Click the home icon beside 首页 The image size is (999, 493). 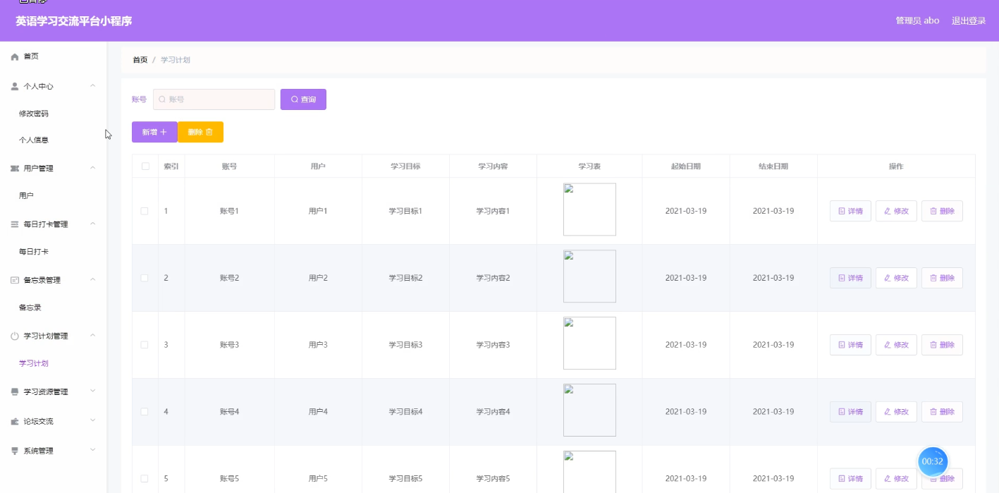pyautogui.click(x=15, y=56)
